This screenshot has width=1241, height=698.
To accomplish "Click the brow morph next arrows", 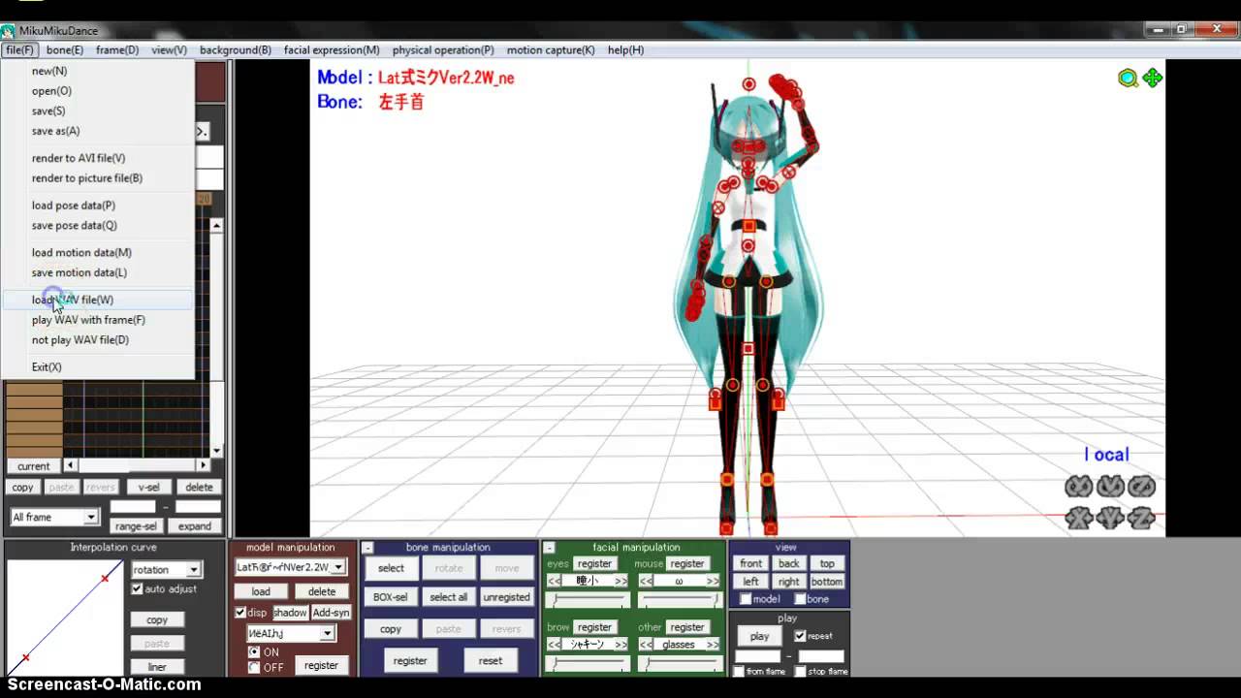I will 620,645.
